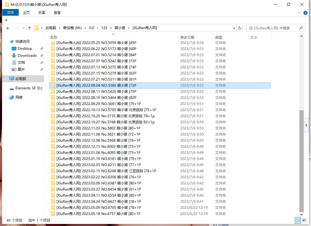Click the side panel collapse arrow
Image resolution: width=311 pixels, height=226 pixels.
click(x=306, y=125)
